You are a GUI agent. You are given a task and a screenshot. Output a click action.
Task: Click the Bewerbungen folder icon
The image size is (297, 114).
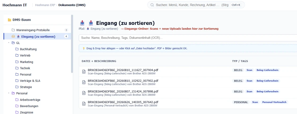[x=17, y=106]
